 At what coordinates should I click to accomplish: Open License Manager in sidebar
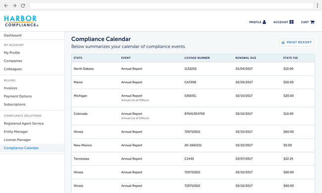coord(17,140)
